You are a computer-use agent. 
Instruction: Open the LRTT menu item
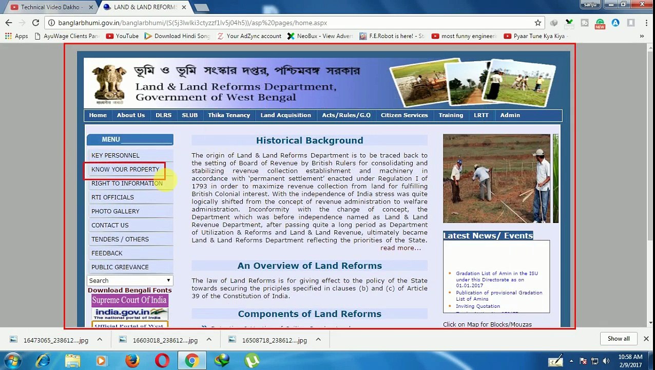coord(481,115)
